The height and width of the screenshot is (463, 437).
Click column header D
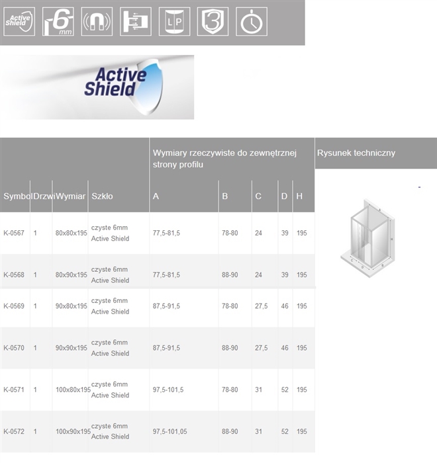coord(284,196)
